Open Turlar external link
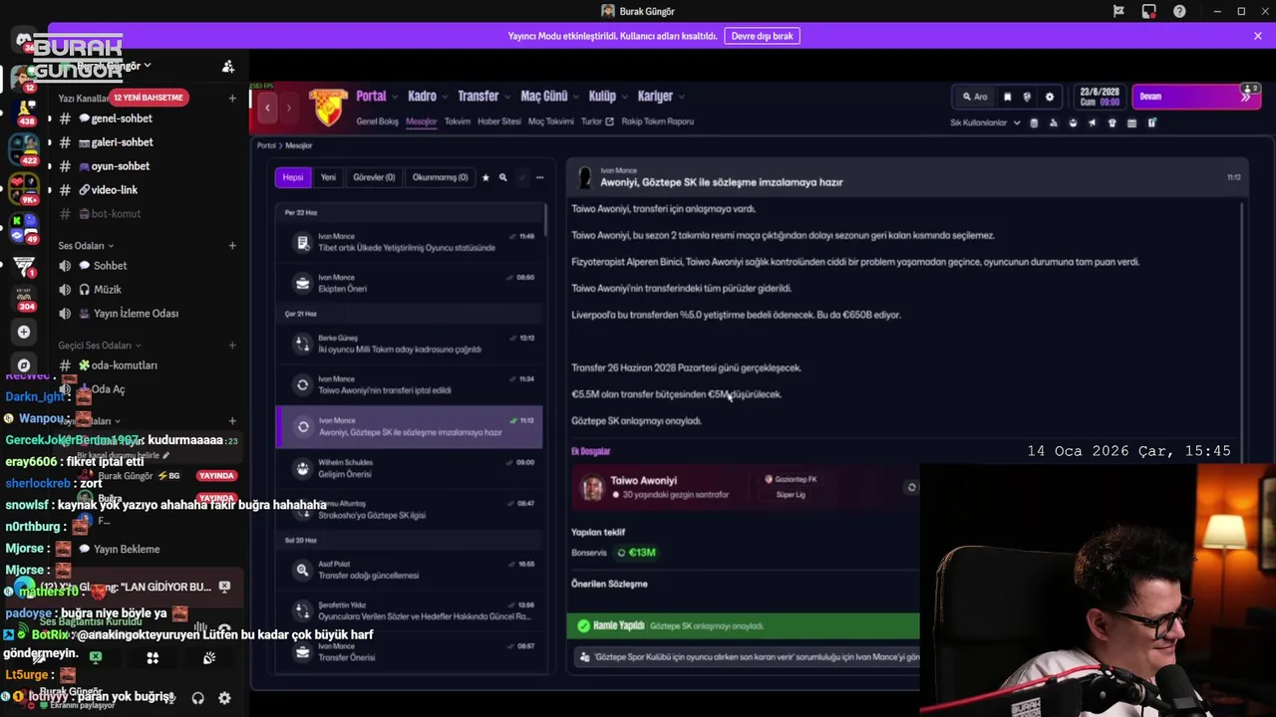The image size is (1276, 717). (597, 121)
